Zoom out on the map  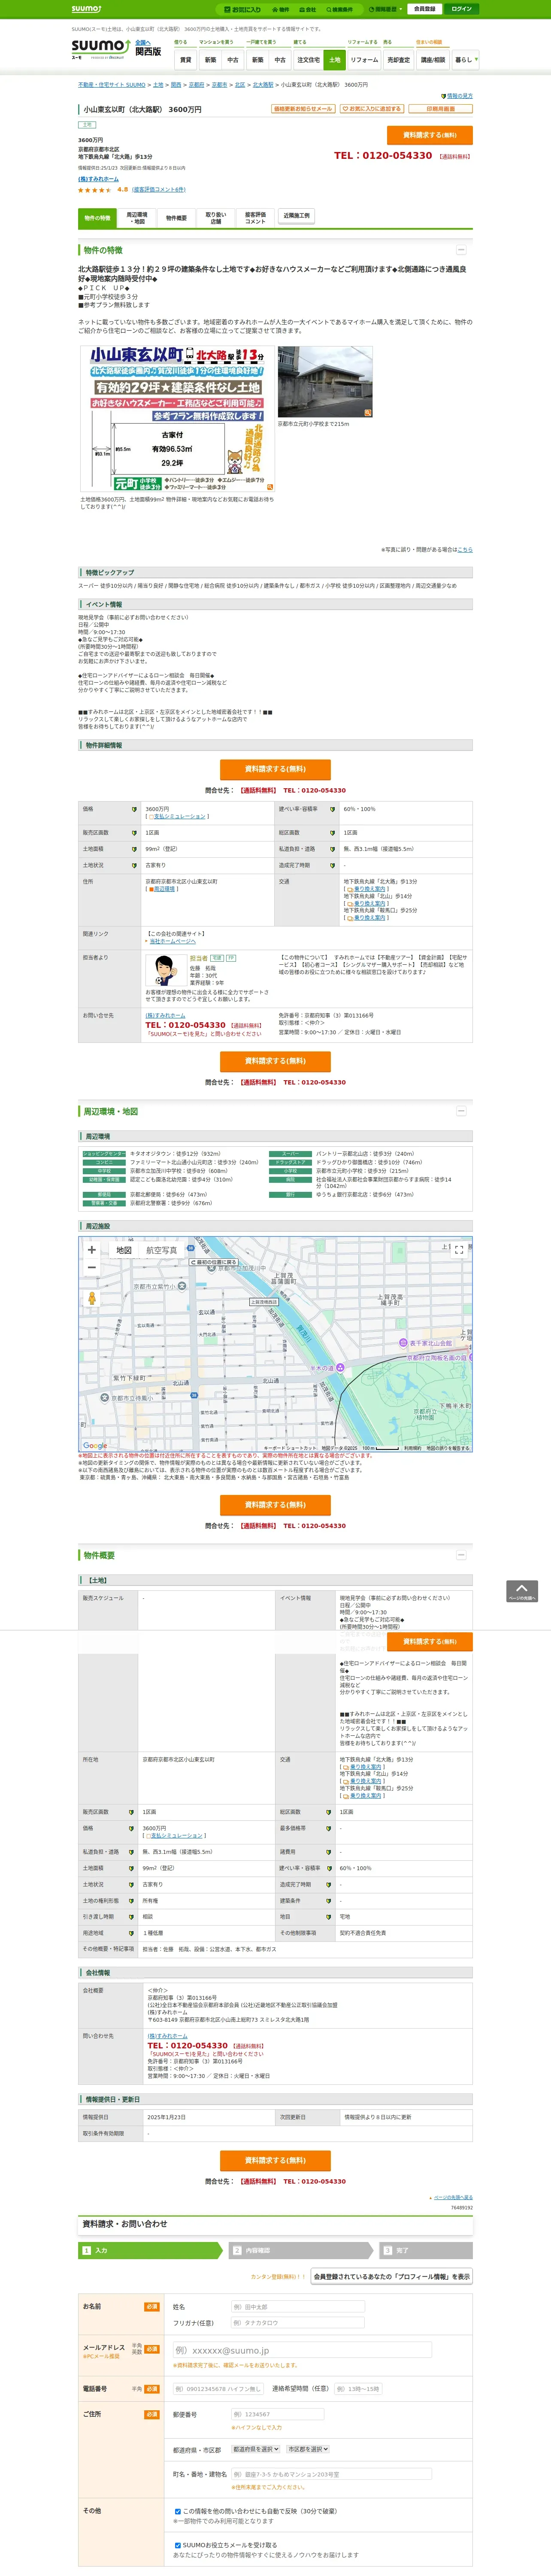click(92, 1268)
